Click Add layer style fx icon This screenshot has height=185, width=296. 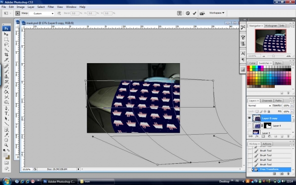257,136
